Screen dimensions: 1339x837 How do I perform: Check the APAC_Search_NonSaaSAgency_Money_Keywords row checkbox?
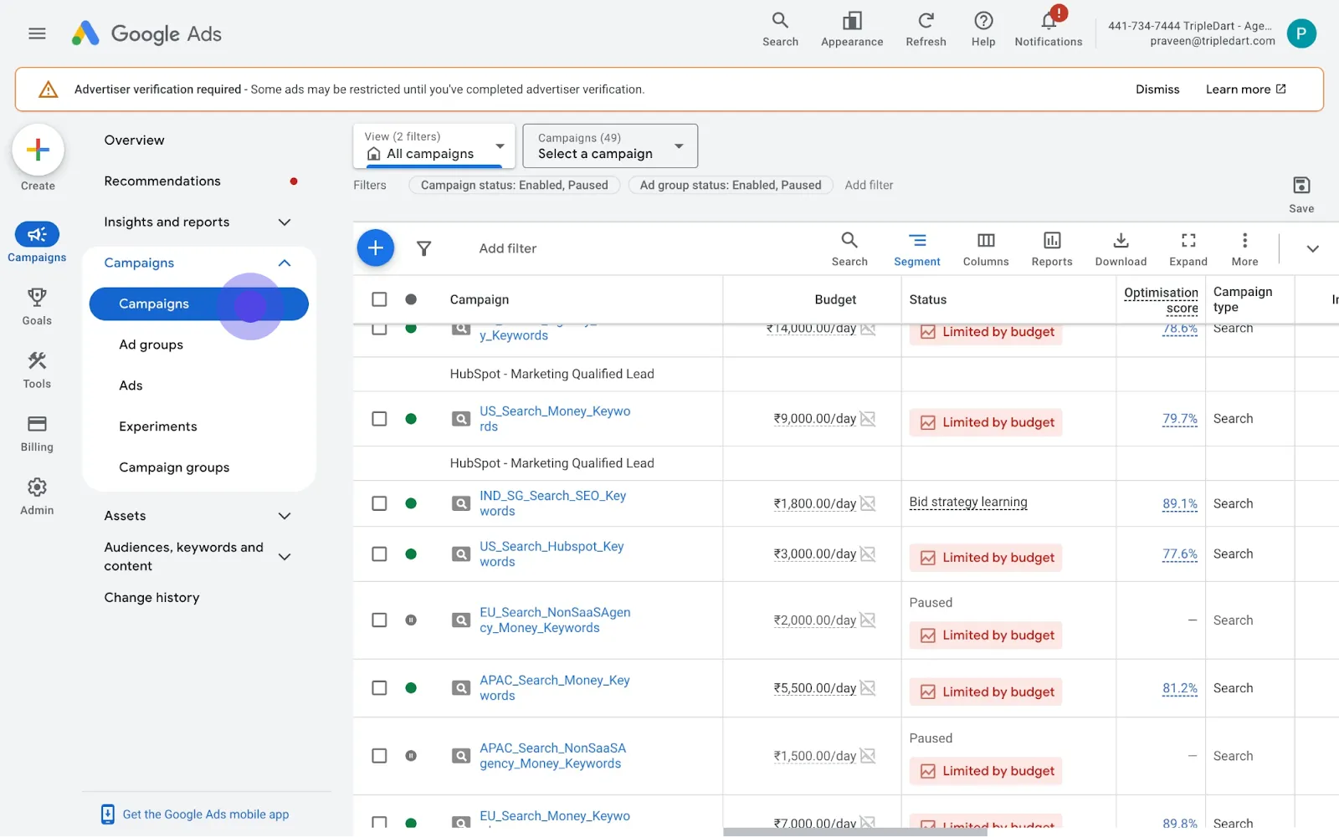(379, 756)
